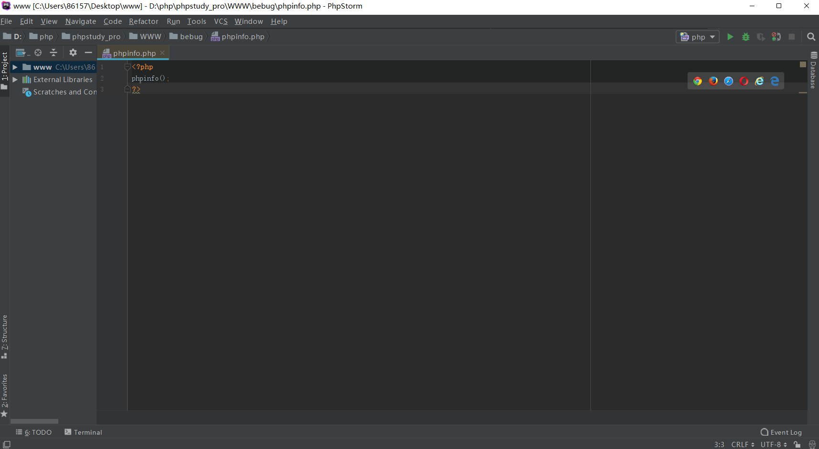Click WWW folder breadcrumb

[145, 37]
